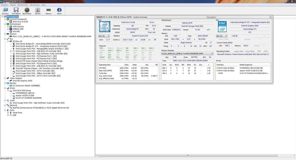Click the Apacer AS350 drive list entry

243,71
